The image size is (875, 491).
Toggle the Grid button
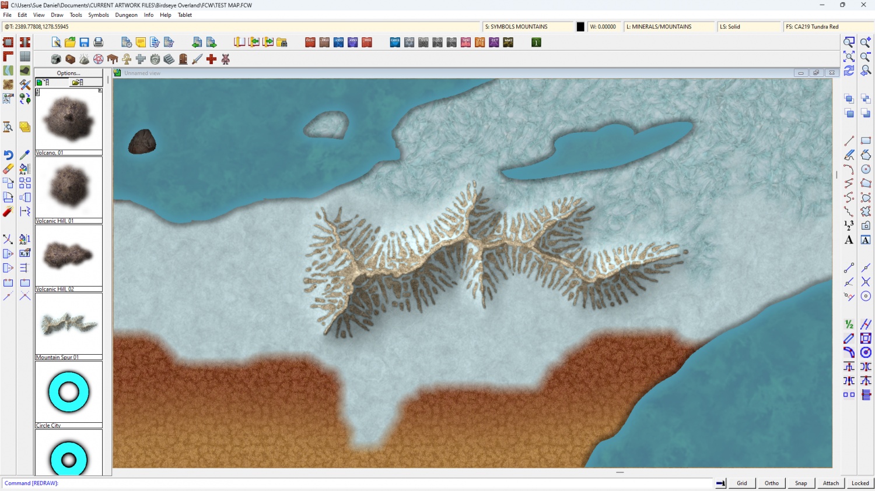pyautogui.click(x=742, y=483)
